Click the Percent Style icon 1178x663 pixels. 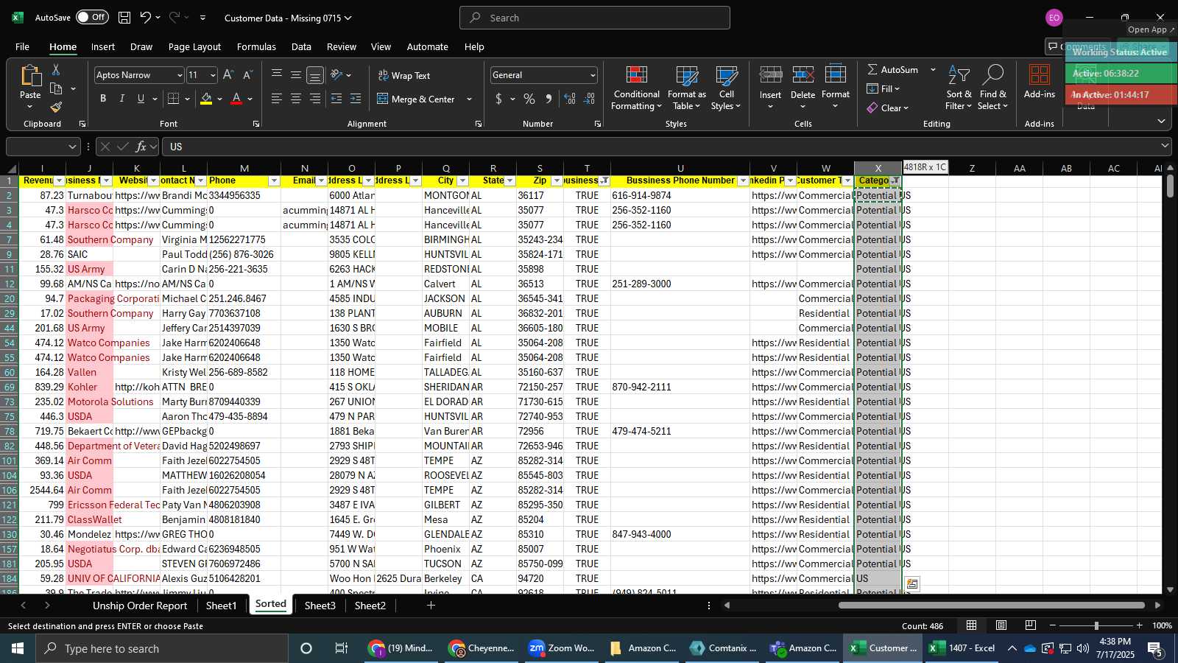[x=529, y=99]
